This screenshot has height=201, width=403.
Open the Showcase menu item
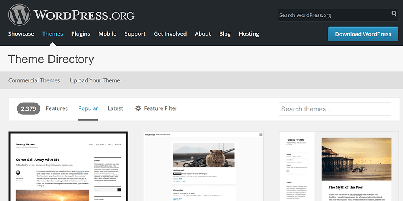(21, 34)
